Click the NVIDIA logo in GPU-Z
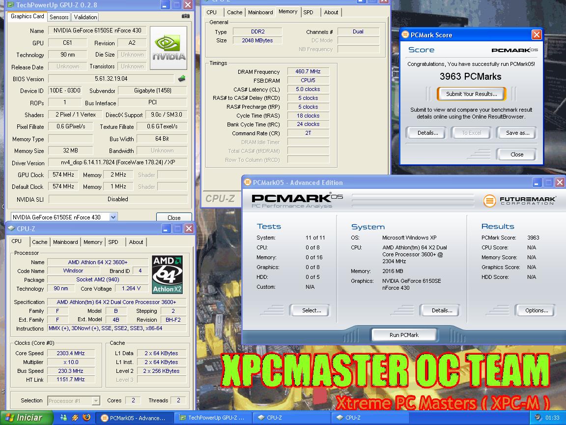Viewport: 566px width, 425px height. [169, 48]
